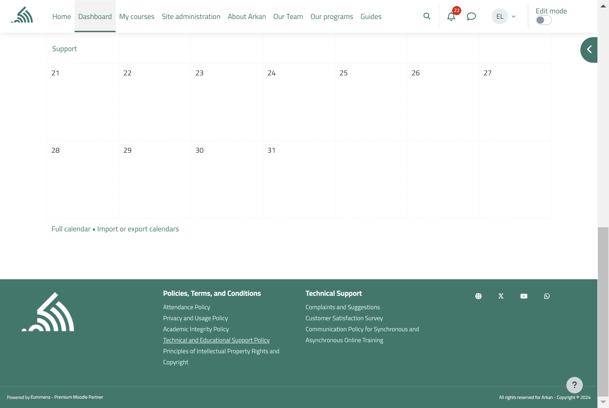Open notifications bell with 22 badge

pos(451,17)
